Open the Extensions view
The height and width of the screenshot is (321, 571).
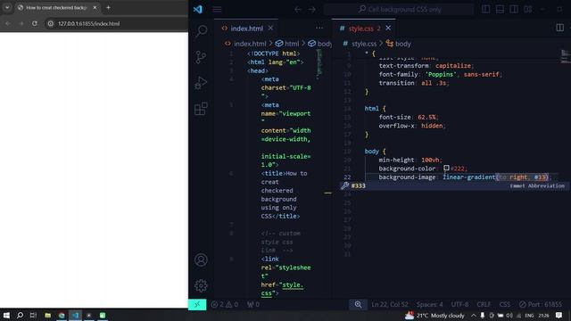point(201,109)
